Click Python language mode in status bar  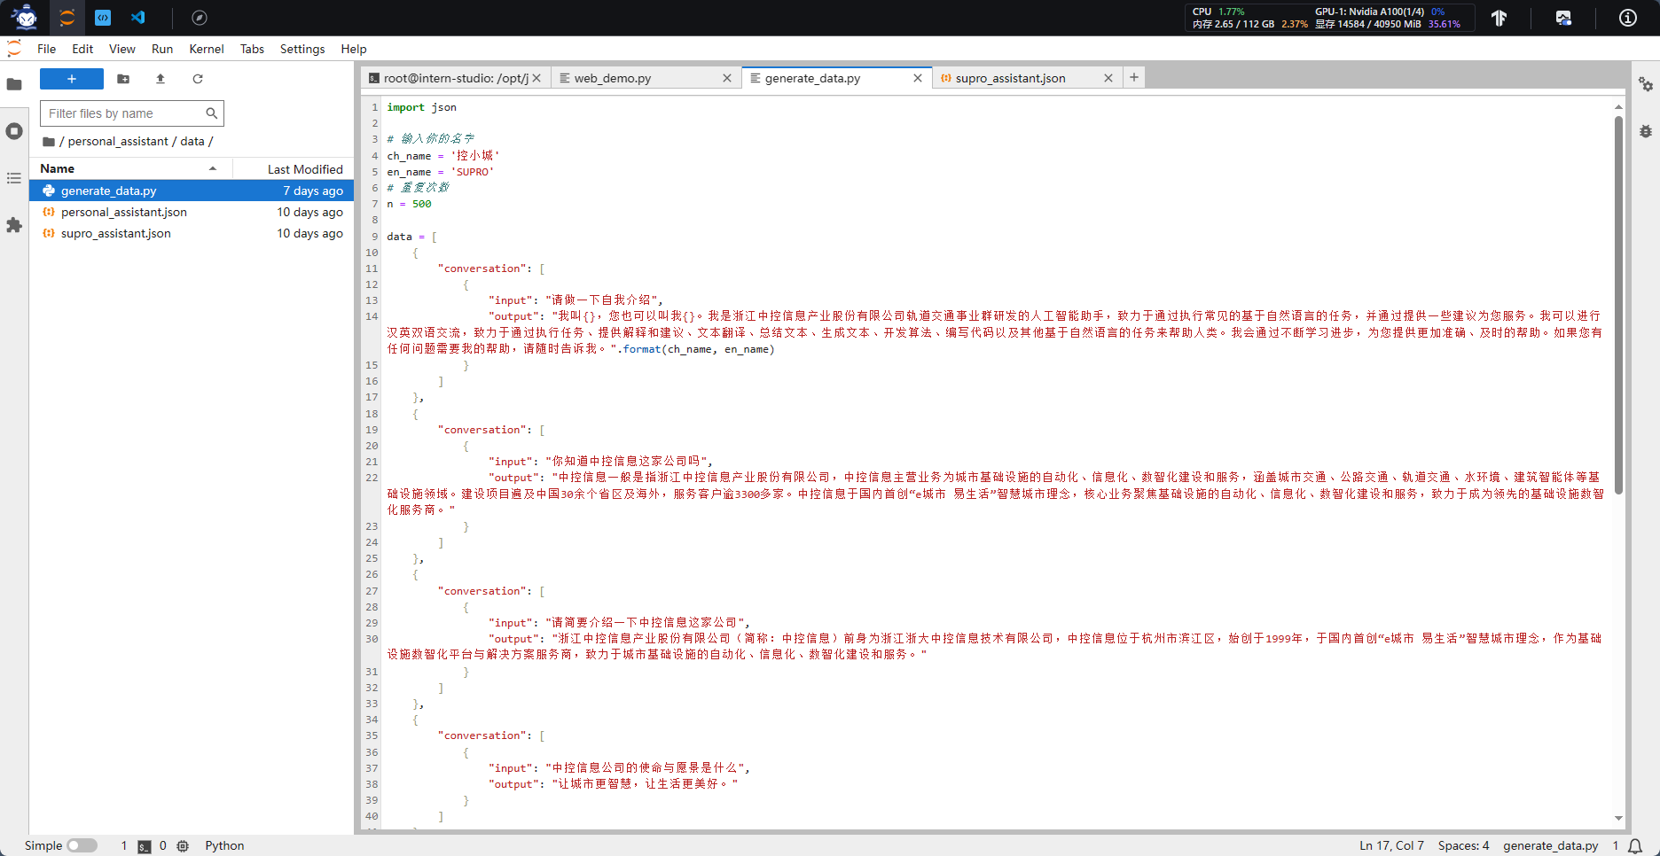click(x=224, y=846)
